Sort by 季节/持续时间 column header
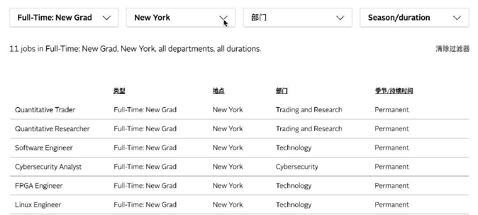 point(393,91)
